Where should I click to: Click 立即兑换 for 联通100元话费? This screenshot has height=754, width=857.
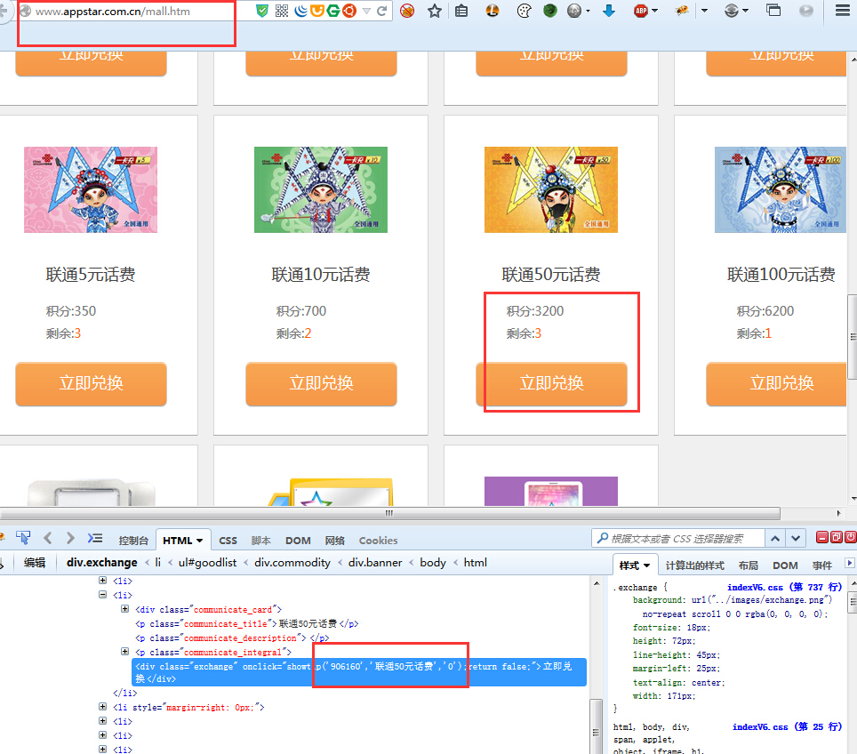[777, 383]
